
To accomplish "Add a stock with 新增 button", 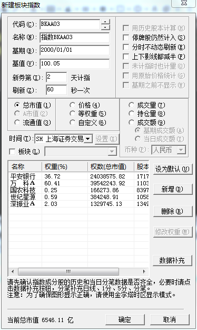I will click(x=172, y=189).
